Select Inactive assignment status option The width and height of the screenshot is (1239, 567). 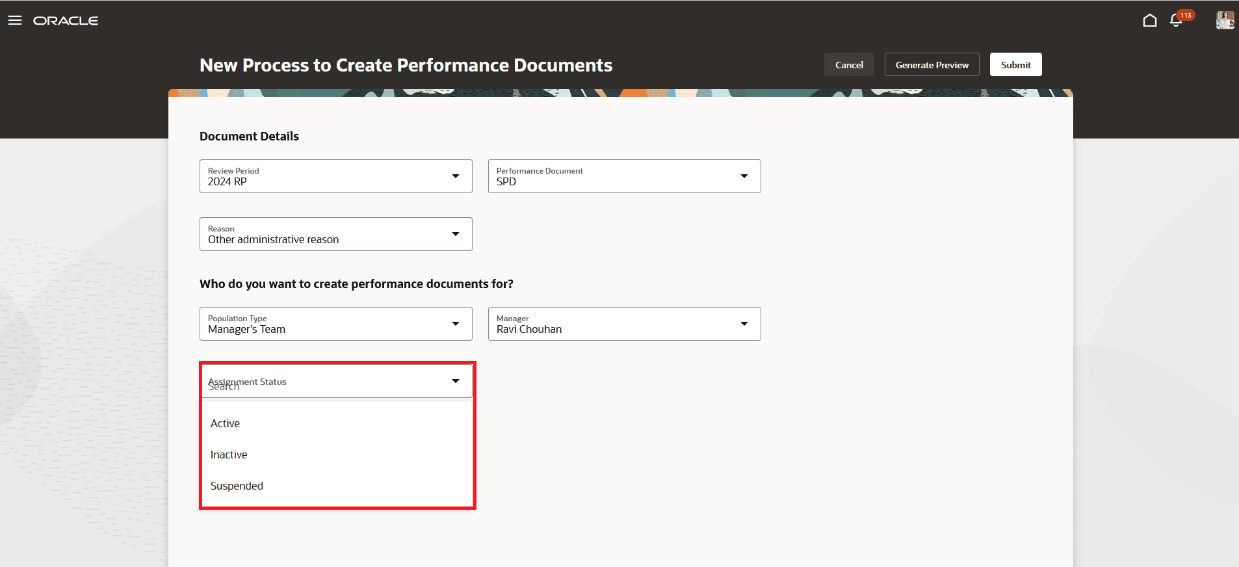[x=337, y=455]
